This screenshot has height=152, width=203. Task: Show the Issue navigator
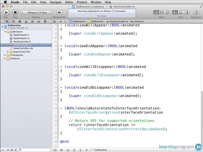pos(26,22)
